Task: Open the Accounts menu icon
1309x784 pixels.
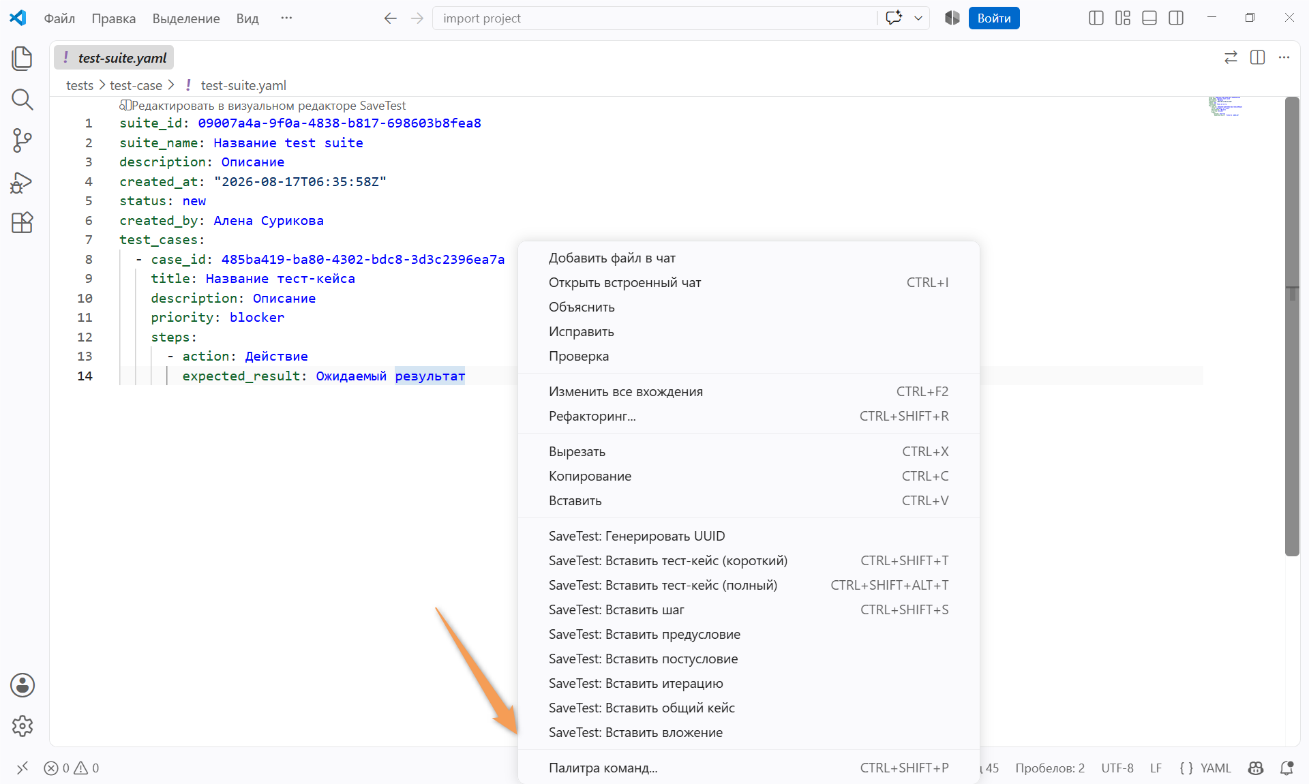Action: [x=22, y=685]
